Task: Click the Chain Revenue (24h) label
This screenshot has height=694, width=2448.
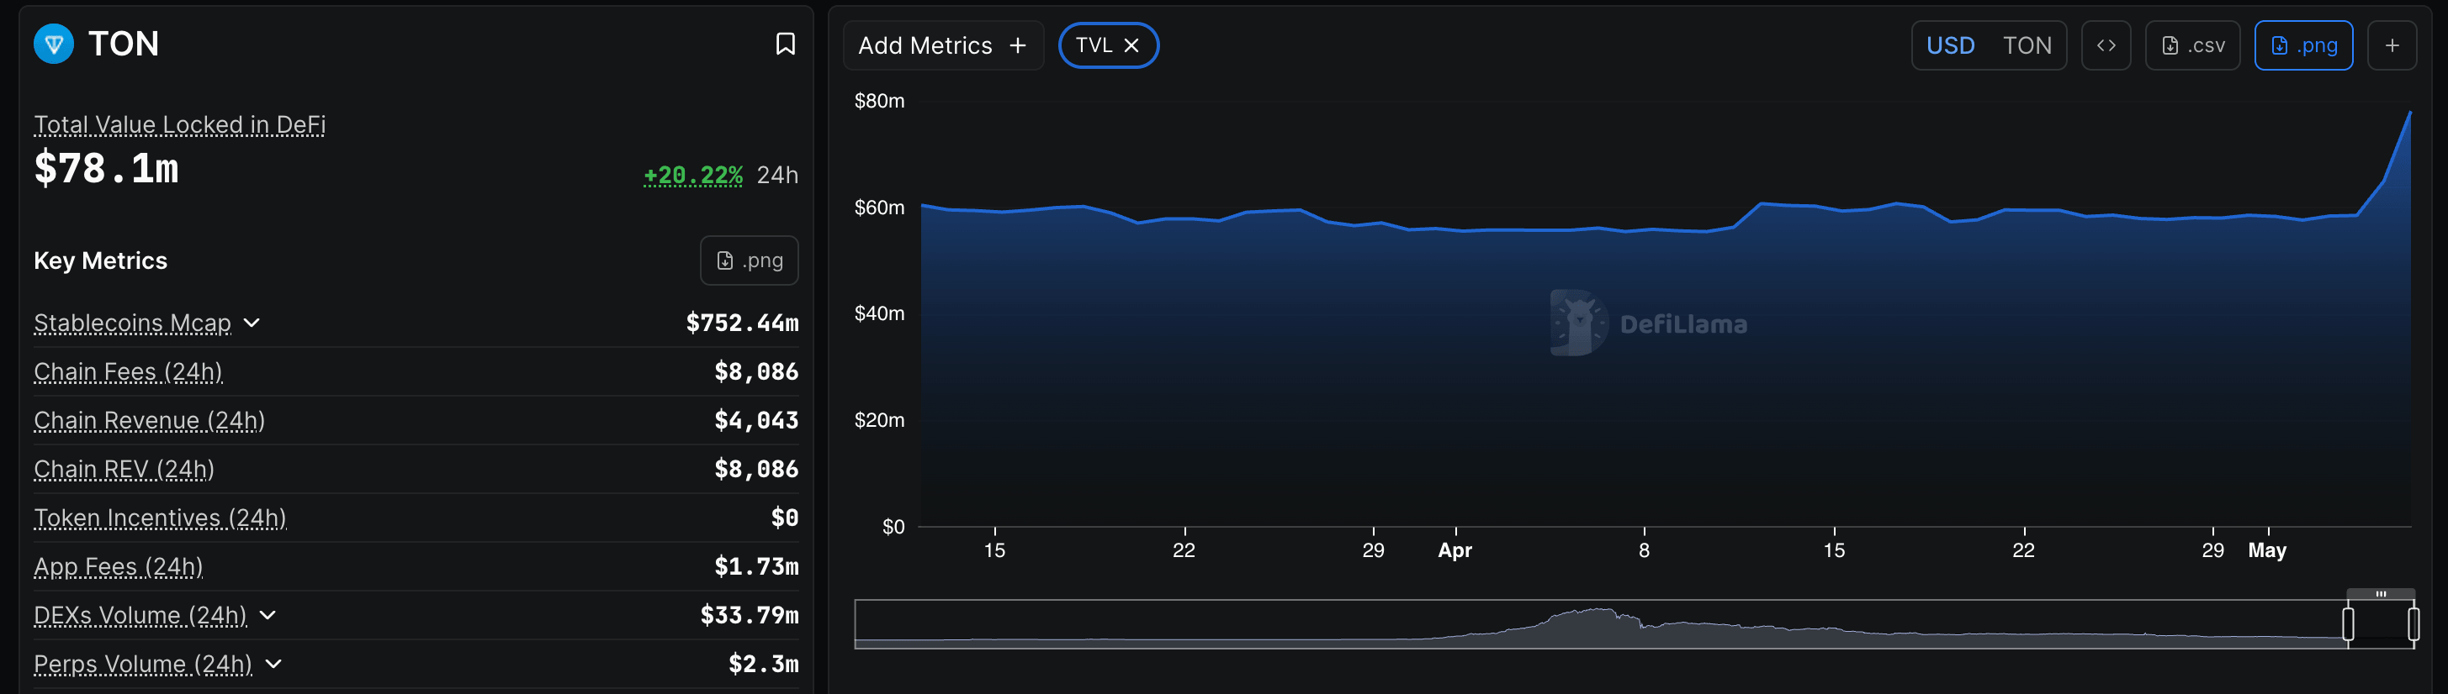Action: (x=149, y=421)
